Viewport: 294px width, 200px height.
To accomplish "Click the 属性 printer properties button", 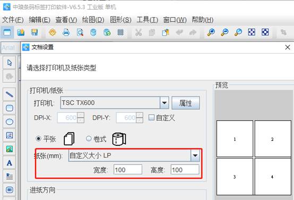I will coord(186,103).
